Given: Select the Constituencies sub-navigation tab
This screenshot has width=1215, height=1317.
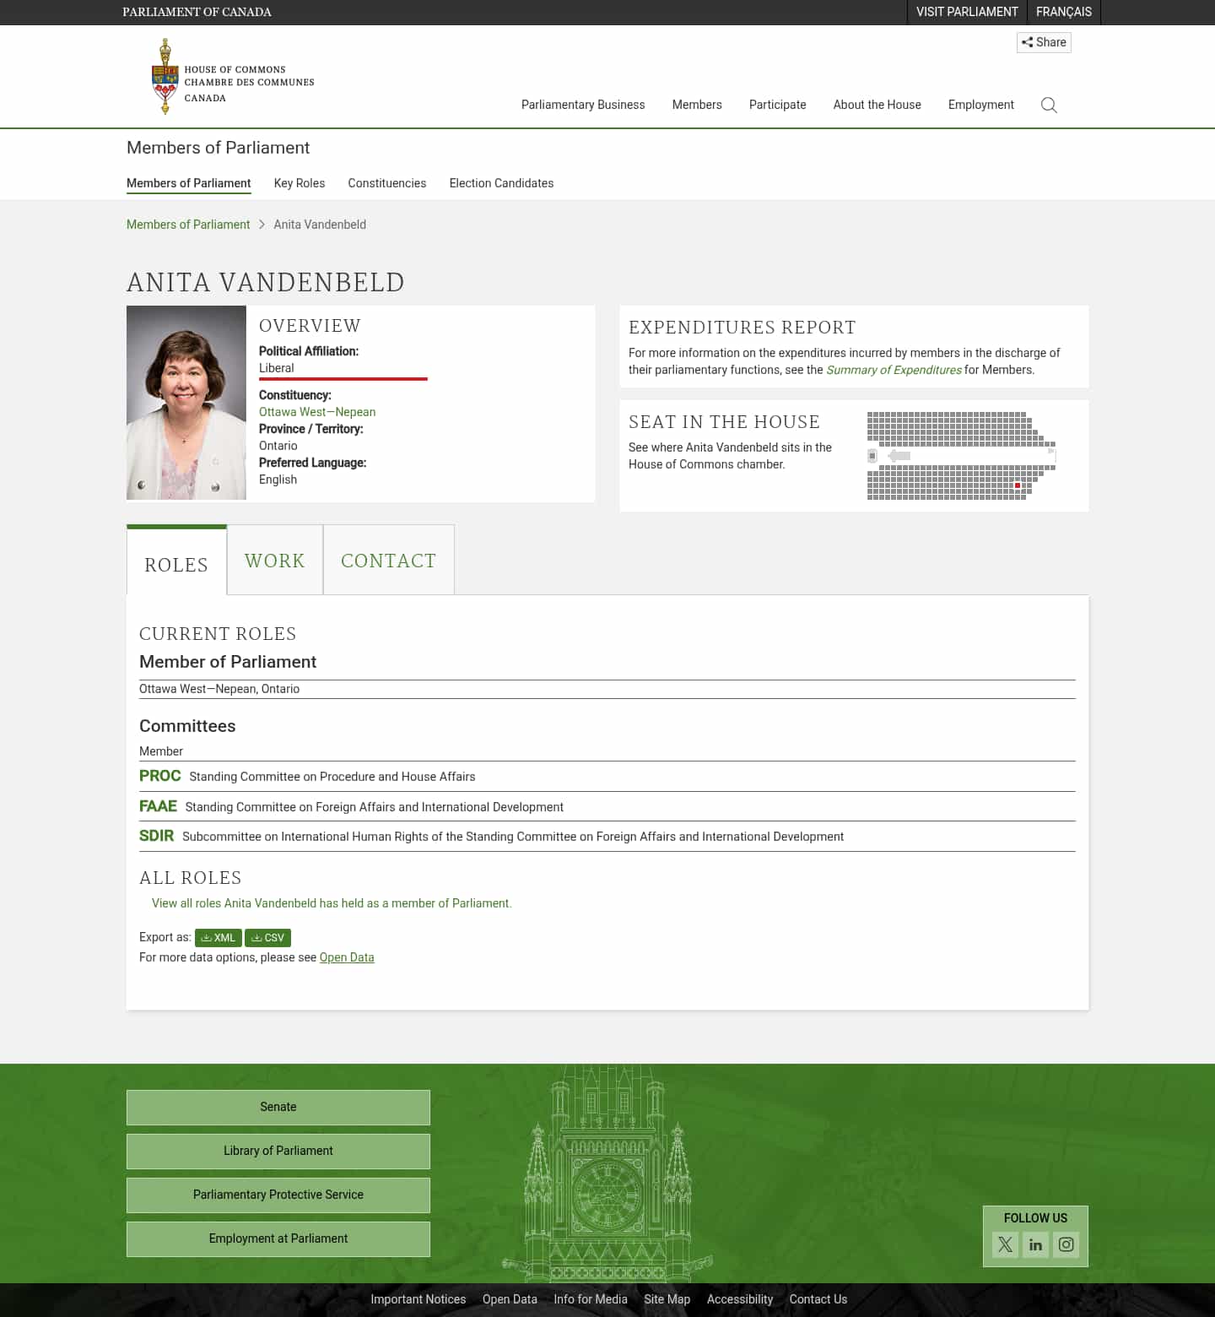Looking at the screenshot, I should click(387, 183).
